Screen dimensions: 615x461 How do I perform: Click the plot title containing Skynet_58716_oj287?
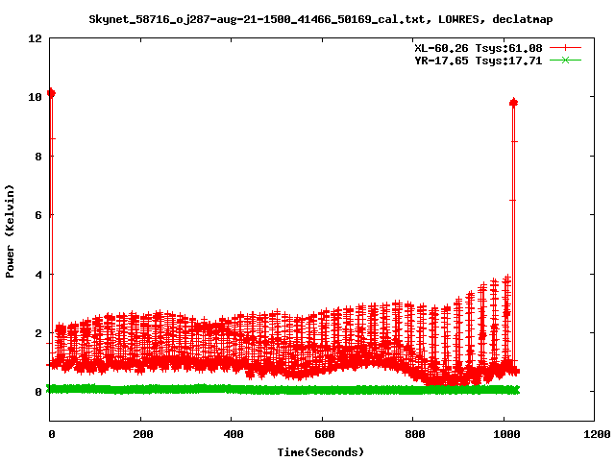coord(320,19)
